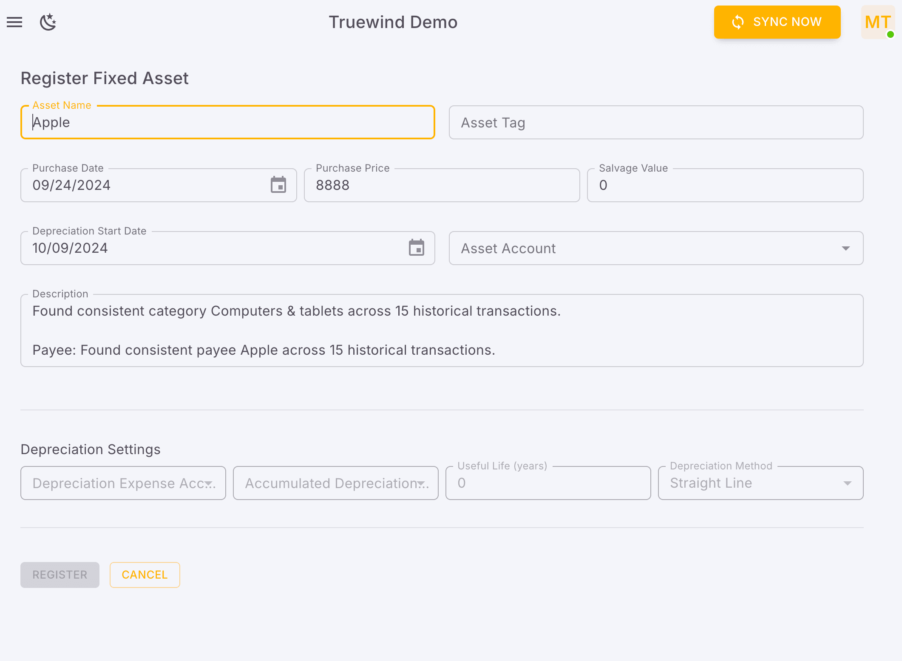Viewport: 902px width, 661px height.
Task: Click the disabled REGISTER button
Action: [60, 575]
